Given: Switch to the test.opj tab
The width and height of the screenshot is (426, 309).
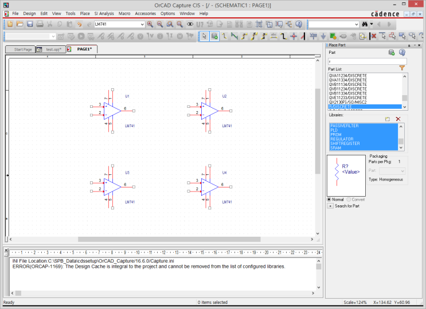Looking at the screenshot, I should [x=51, y=49].
